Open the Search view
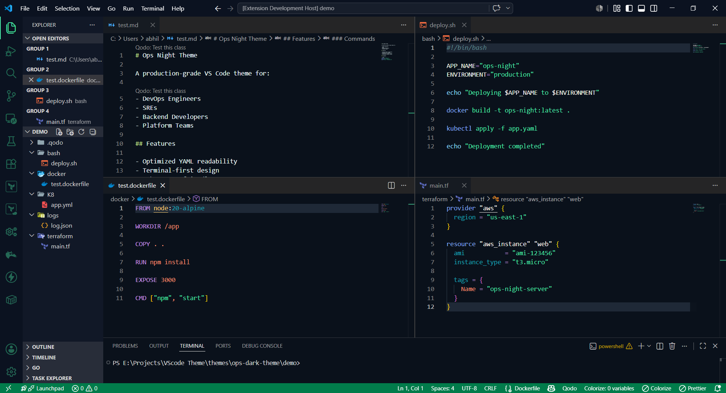This screenshot has width=726, height=393. pyautogui.click(x=11, y=73)
